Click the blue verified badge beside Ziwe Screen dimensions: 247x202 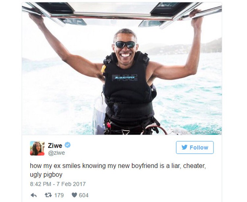pos(68,145)
